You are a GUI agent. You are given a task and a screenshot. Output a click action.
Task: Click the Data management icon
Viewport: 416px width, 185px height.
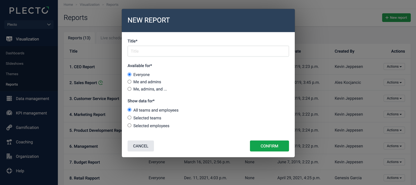9,99
